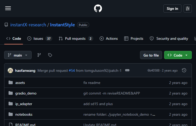Image resolution: width=196 pixels, height=126 pixels.
Task: Open 'rename folder: ./jupyter_notebook_demo' commit message
Action: pyautogui.click(x=119, y=114)
